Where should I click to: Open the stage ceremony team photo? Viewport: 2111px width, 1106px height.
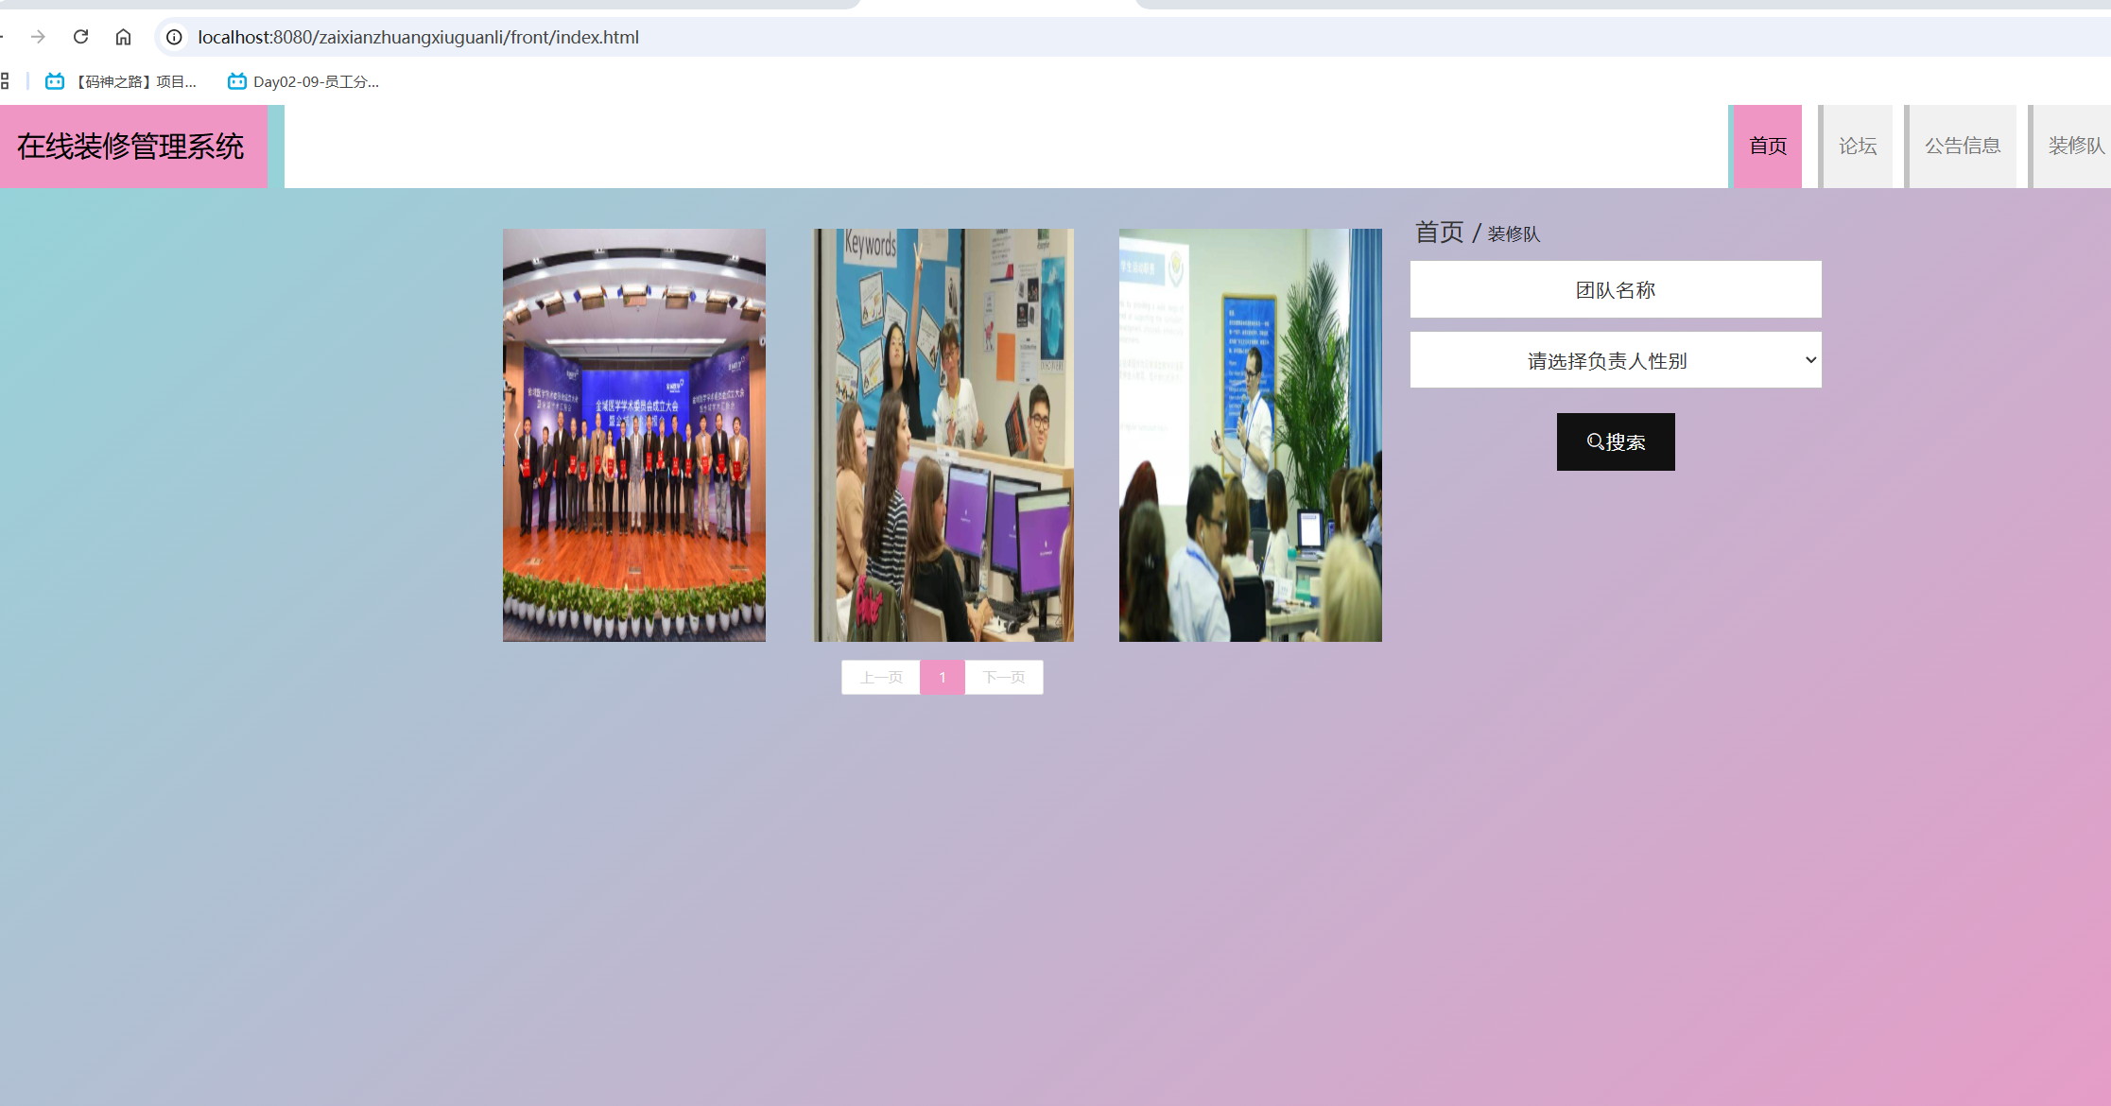click(x=634, y=435)
